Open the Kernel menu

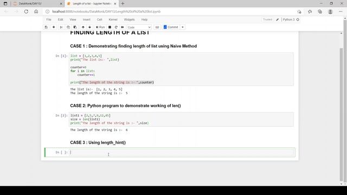[x=113, y=19]
